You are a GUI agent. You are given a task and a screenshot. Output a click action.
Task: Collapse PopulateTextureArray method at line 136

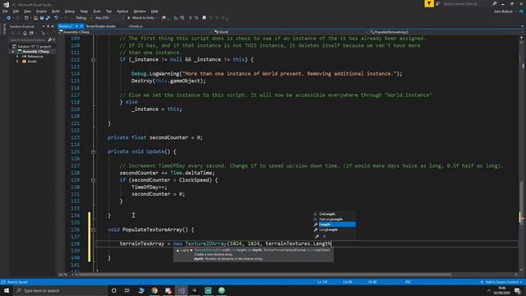[93, 230]
